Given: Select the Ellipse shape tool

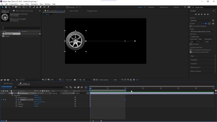Looking at the screenshot, I should [x=24, y=7].
